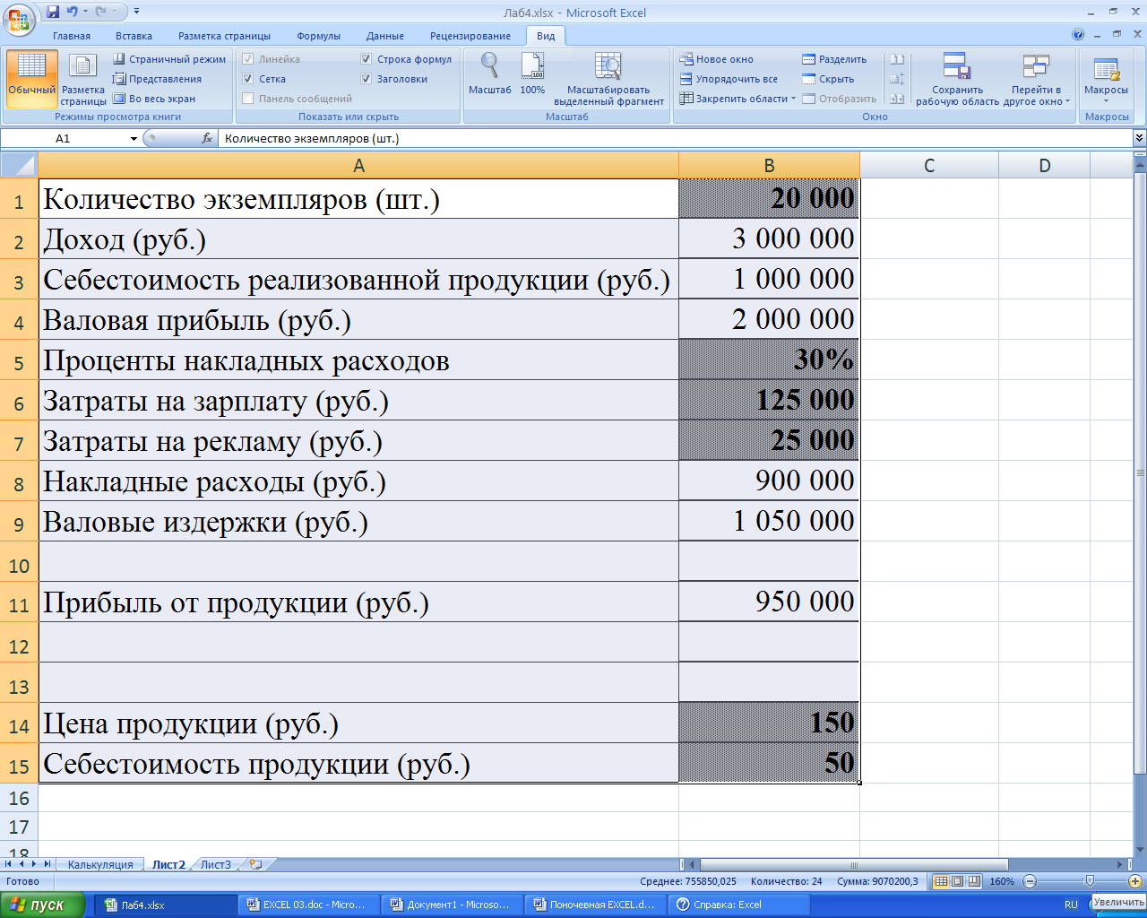This screenshot has height=918, width=1147.
Task: Toggle the Gridlines (Сетка) checkbox
Action: [x=248, y=79]
